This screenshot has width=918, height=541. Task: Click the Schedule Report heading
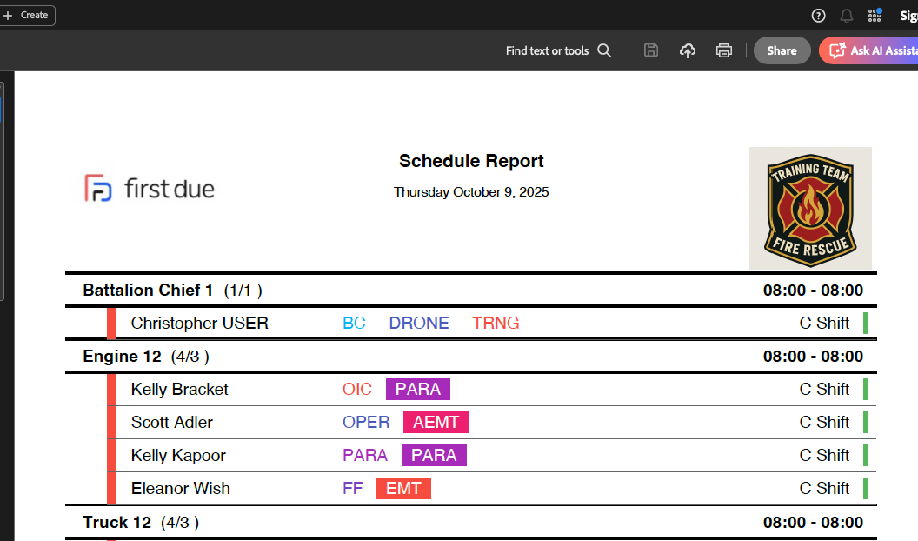click(x=471, y=161)
